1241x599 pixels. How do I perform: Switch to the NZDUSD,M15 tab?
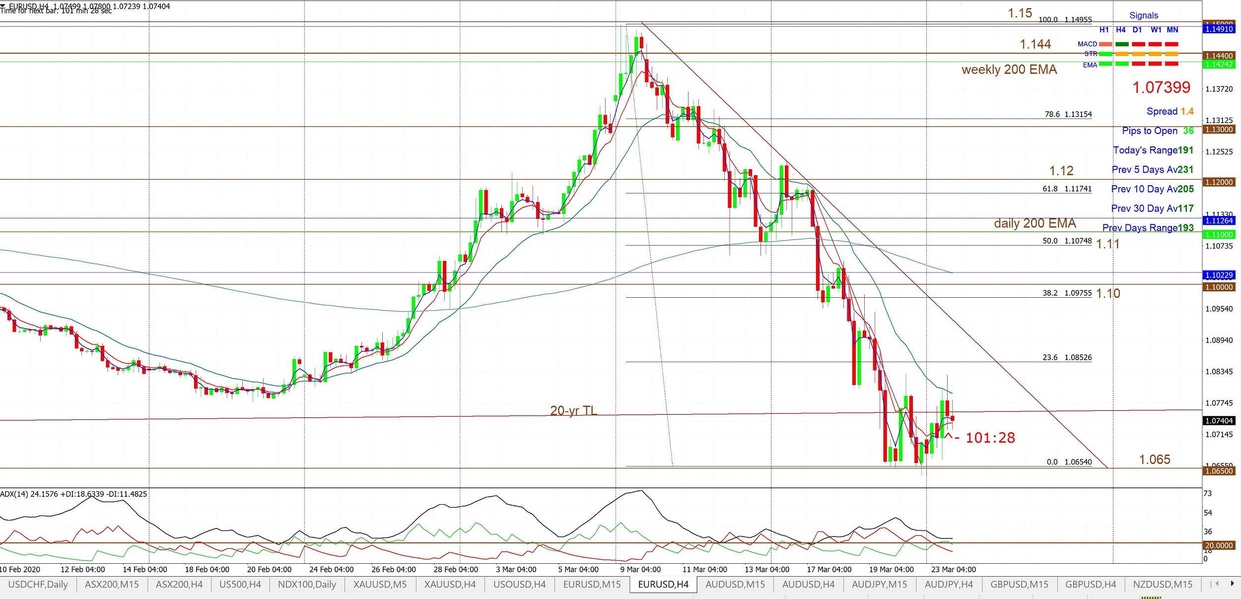[x=1163, y=585]
